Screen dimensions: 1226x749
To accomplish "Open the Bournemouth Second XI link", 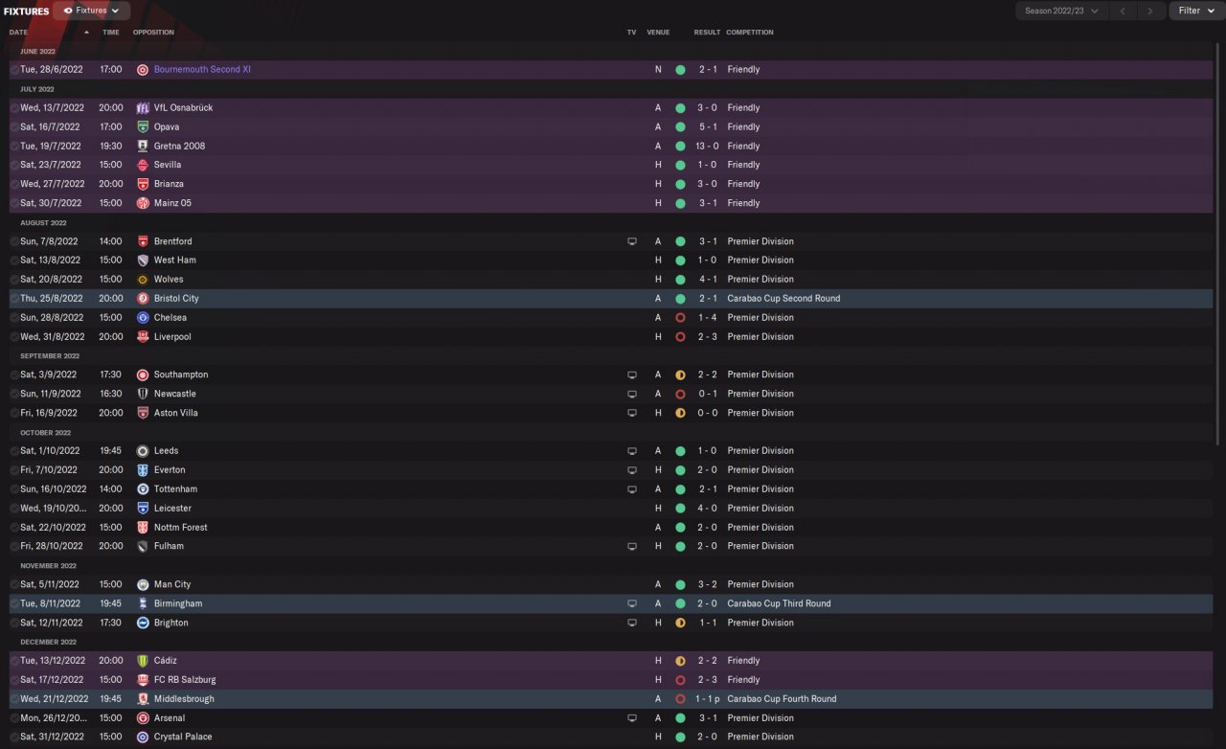I will [202, 69].
